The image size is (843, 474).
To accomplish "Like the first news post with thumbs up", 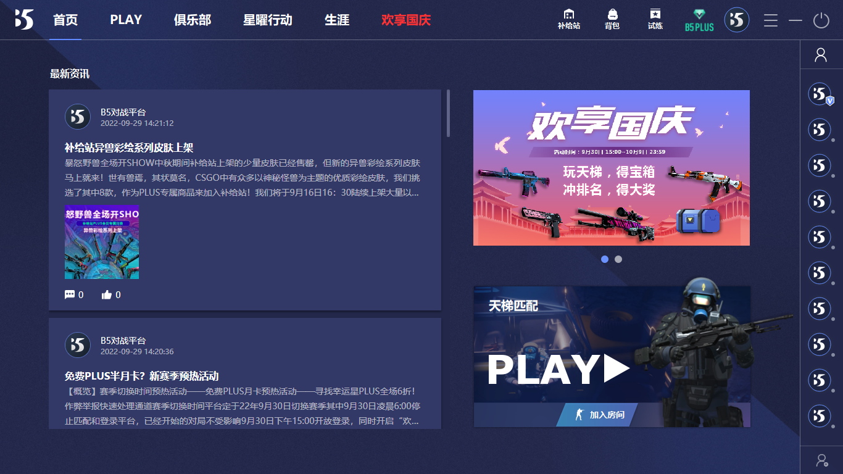I will pyautogui.click(x=107, y=295).
